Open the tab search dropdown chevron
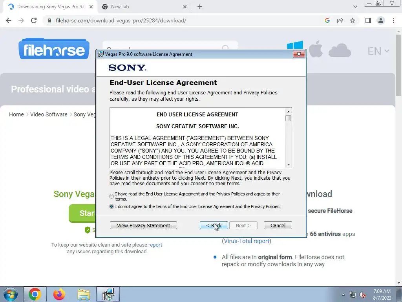402x302 pixels. pyautogui.click(x=355, y=7)
